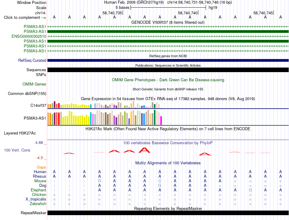Select the ENSG00000302510 gene label
The height and width of the screenshot is (220, 289).
click(29, 36)
